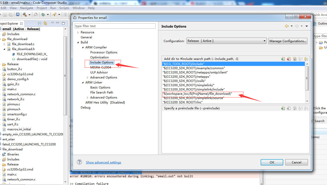Click the preinclude delete icon

coord(289,108)
